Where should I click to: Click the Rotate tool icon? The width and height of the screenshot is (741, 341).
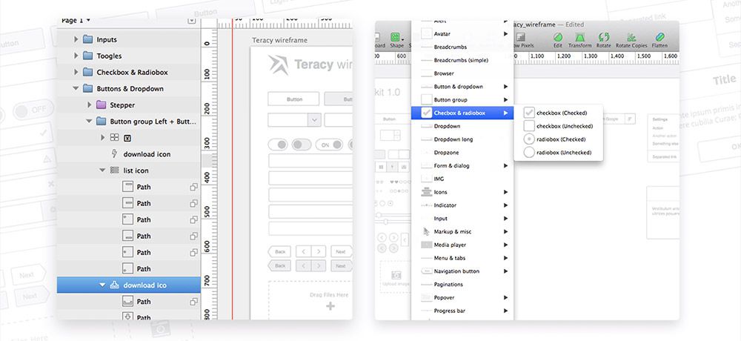tap(603, 37)
